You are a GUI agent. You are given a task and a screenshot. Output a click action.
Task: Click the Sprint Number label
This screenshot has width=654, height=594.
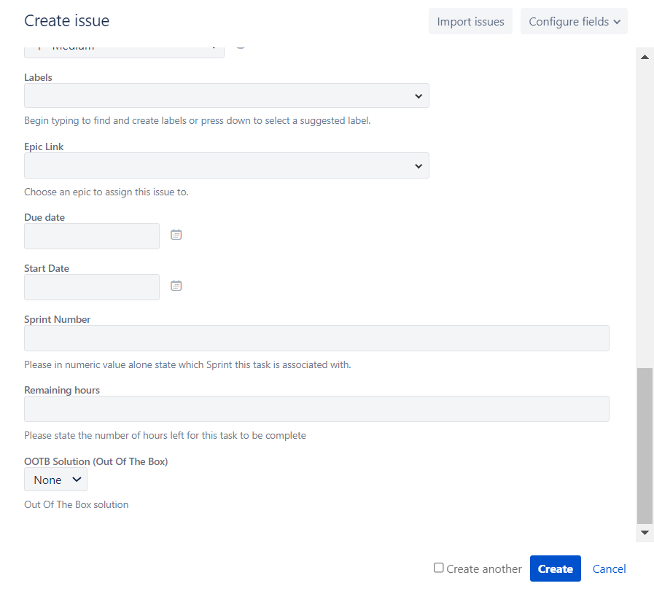[x=57, y=320]
